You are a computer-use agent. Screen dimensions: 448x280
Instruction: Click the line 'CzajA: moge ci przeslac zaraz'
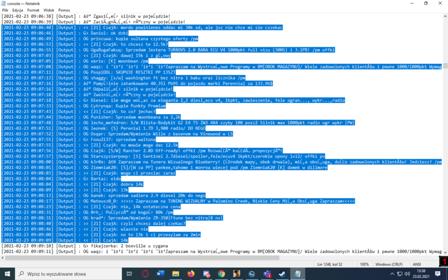88,173
